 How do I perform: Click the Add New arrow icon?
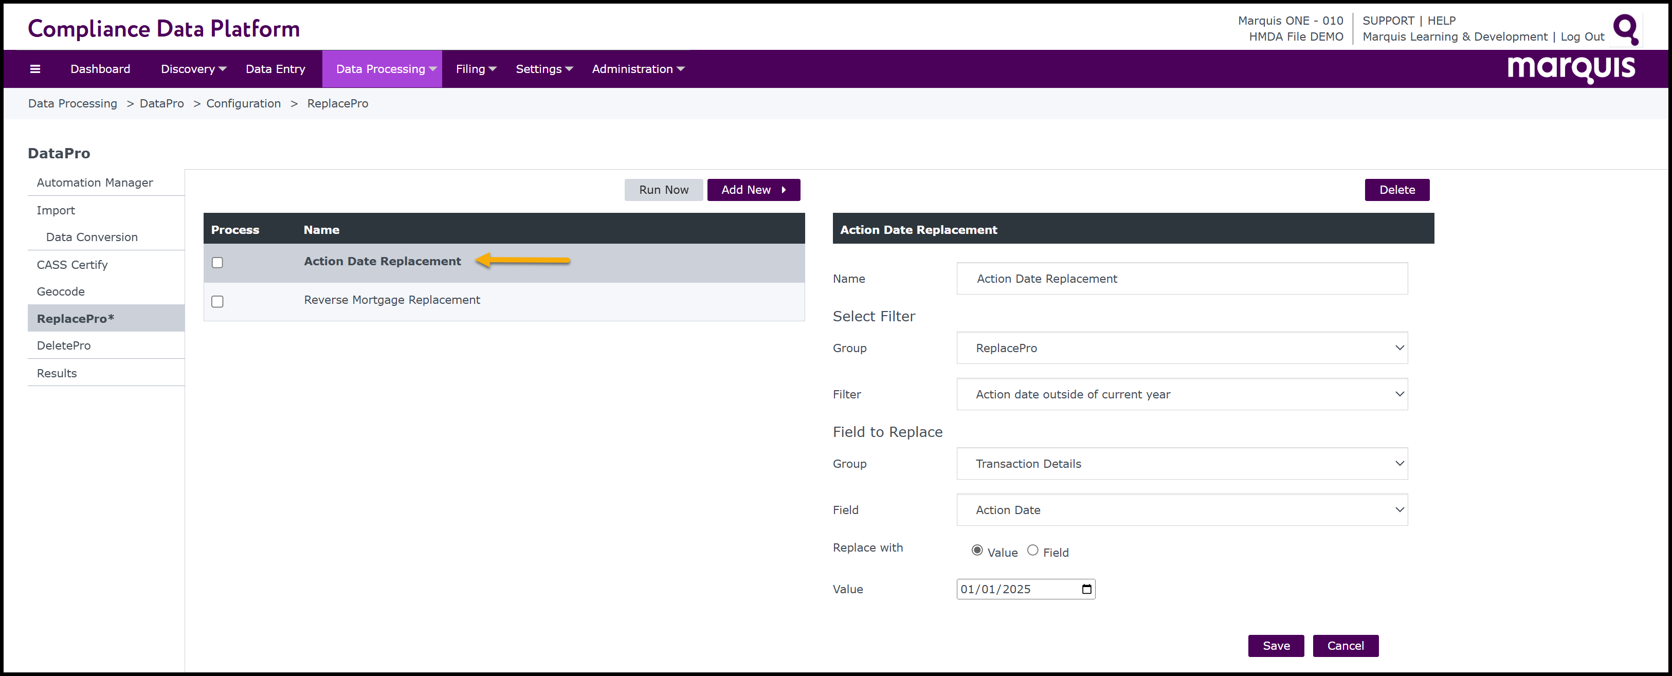pyautogui.click(x=784, y=190)
